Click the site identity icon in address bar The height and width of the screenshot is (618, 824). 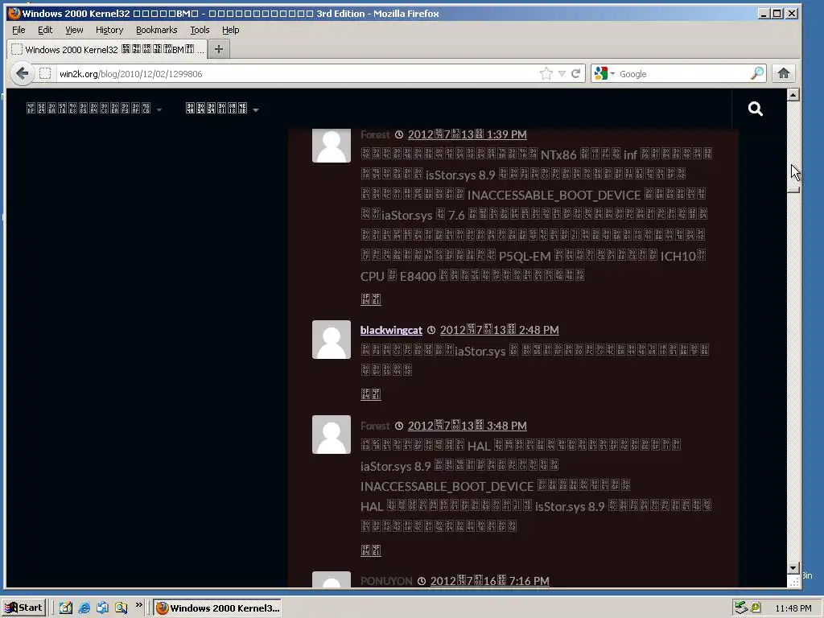click(x=45, y=73)
